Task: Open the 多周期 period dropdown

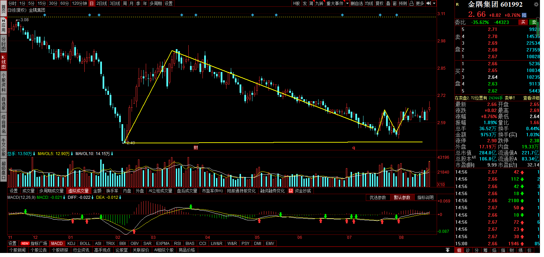Action: point(156,3)
